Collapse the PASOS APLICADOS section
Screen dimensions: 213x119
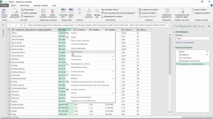pos(174,48)
